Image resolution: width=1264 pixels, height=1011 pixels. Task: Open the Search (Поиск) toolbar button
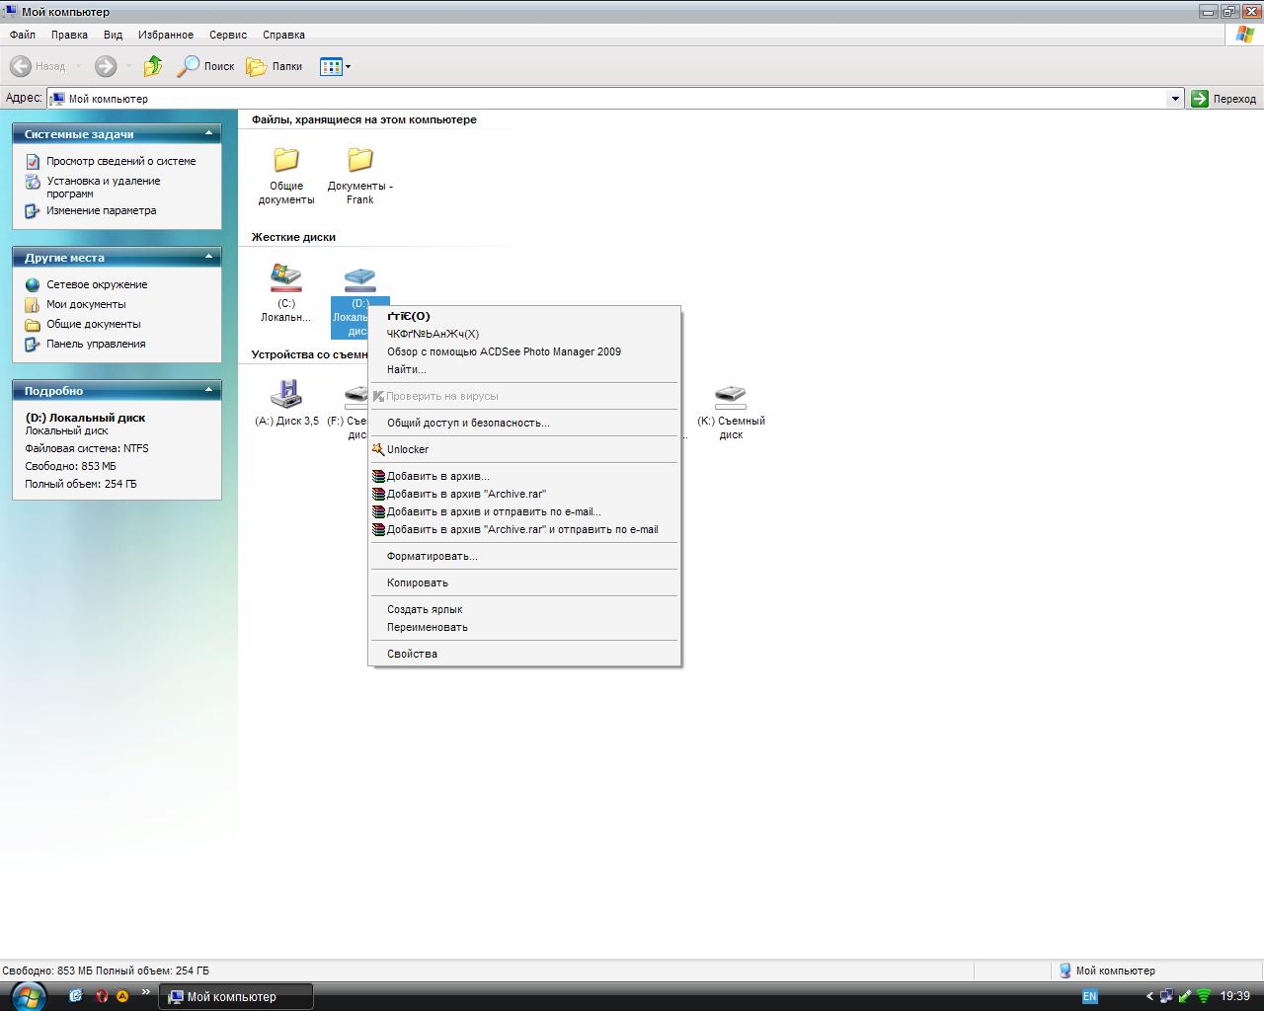tap(205, 66)
